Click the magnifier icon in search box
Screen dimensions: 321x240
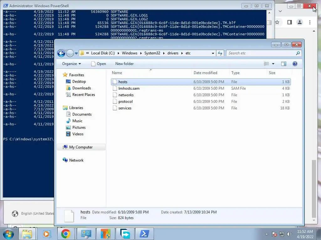(x=298, y=53)
